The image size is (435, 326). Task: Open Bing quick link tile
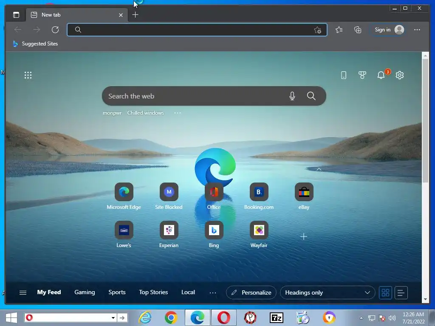click(214, 234)
